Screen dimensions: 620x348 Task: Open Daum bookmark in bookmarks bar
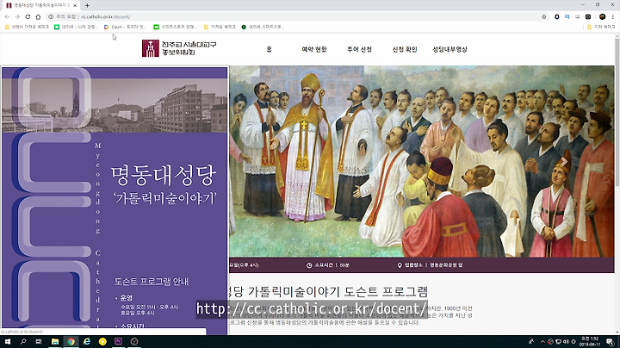125,27
